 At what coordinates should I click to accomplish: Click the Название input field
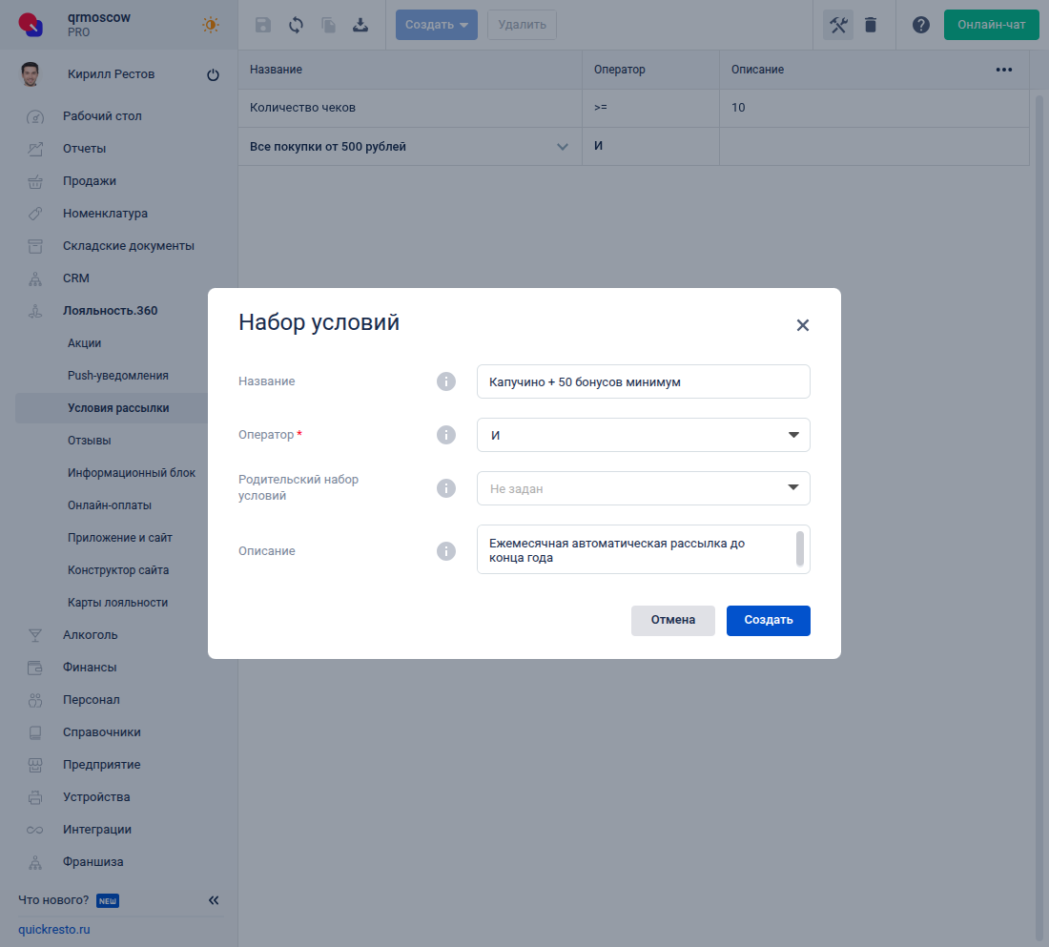coord(643,381)
